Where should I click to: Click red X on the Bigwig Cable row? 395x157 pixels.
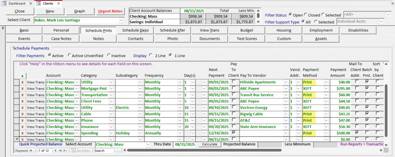22,114
